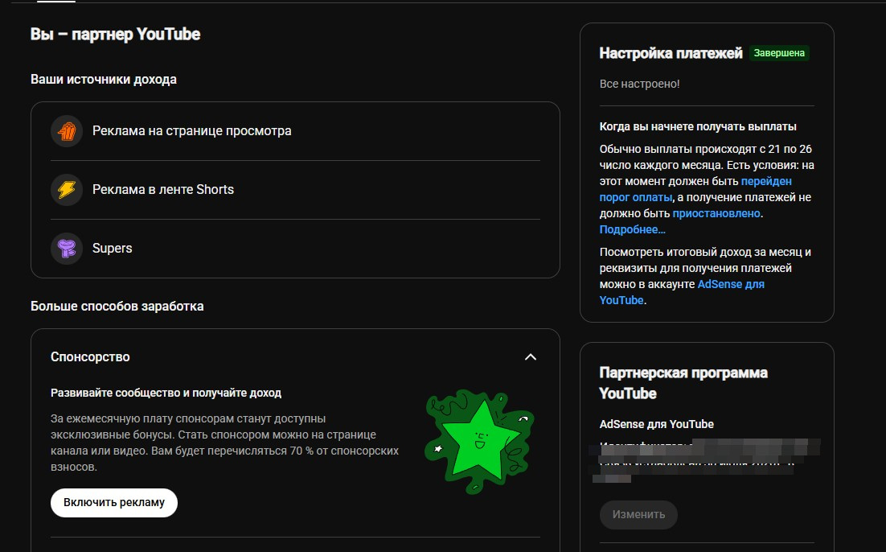Image resolution: width=886 pixels, height=552 pixels.
Task: Click the Shorts feed ads lightning icon
Action: [67, 189]
